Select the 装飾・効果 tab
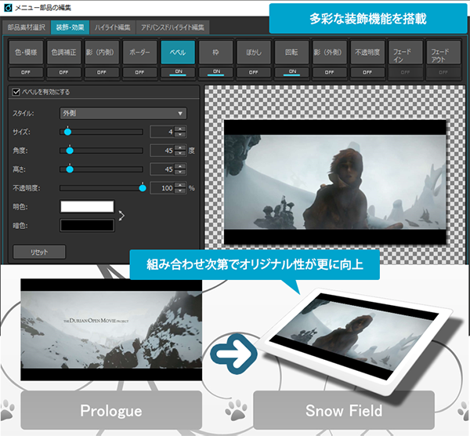470x436 pixels. click(x=70, y=27)
